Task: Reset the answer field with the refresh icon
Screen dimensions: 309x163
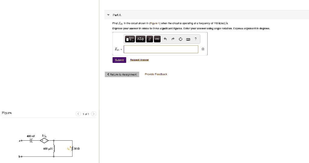Action: coord(180,39)
